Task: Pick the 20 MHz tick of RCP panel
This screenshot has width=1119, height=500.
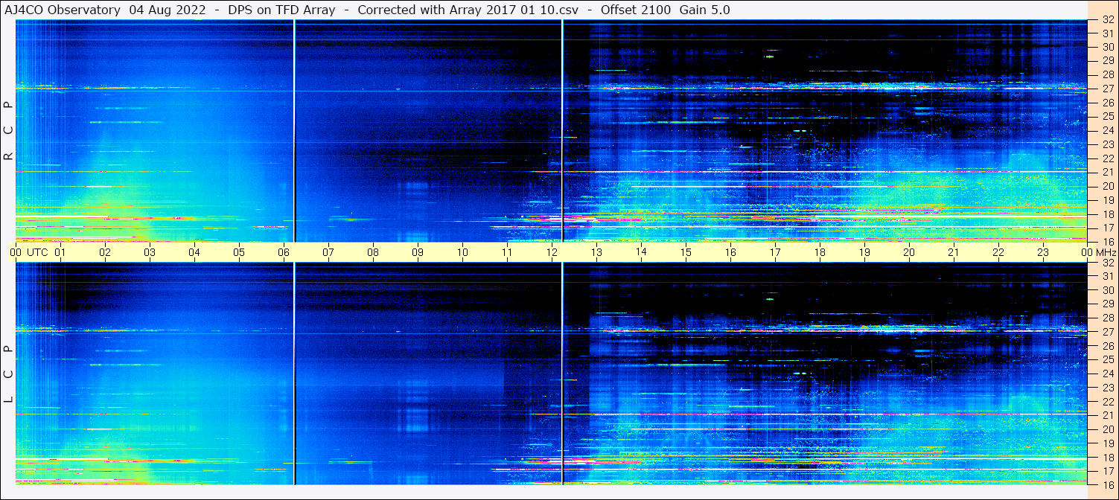Action: [x=1108, y=186]
